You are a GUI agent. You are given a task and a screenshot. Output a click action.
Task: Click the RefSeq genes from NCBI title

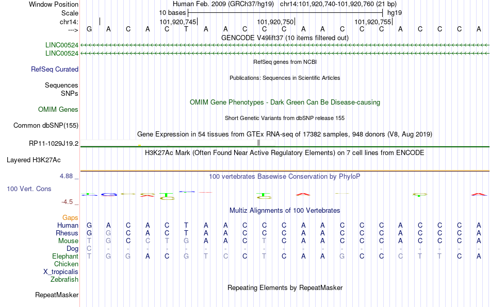point(285,62)
